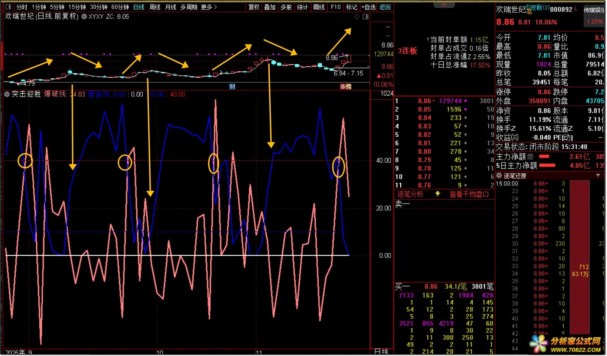Image resolution: width=607 pixels, height=356 pixels.
Task: Toggle 复权 price adjustment
Action: click(254, 7)
